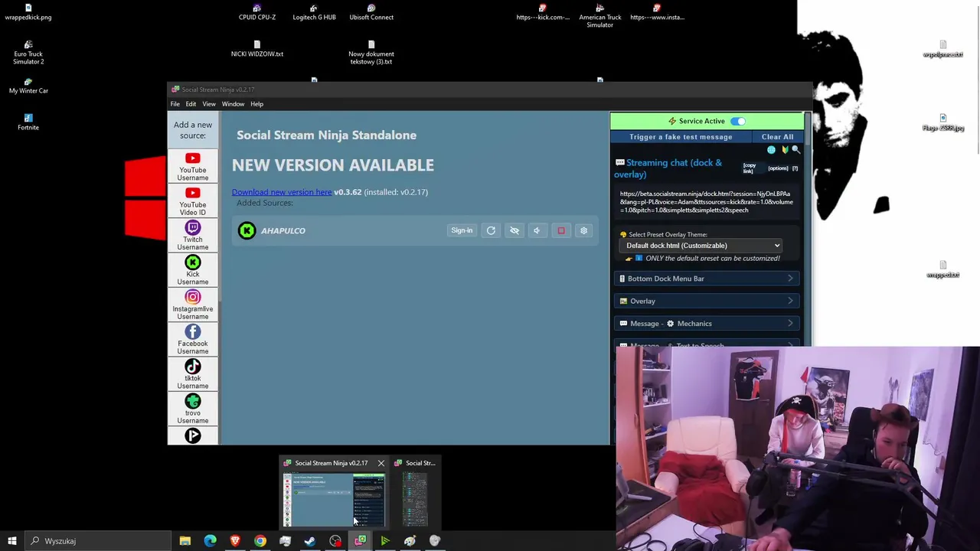Open the Euro Truck Simulator 2 desktop shortcut

(x=28, y=53)
